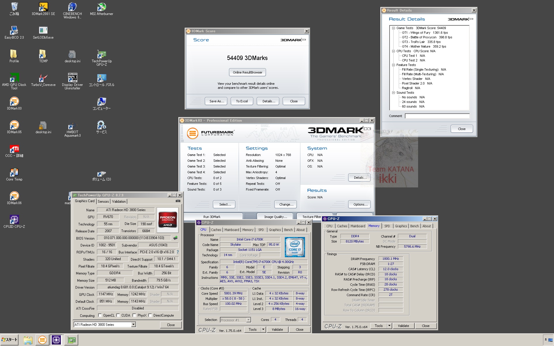554x346 pixels.
Task: Switch to 3DMark taskbar button
Action: [42, 340]
